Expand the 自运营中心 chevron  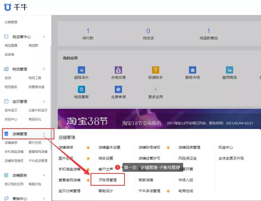(x=44, y=37)
